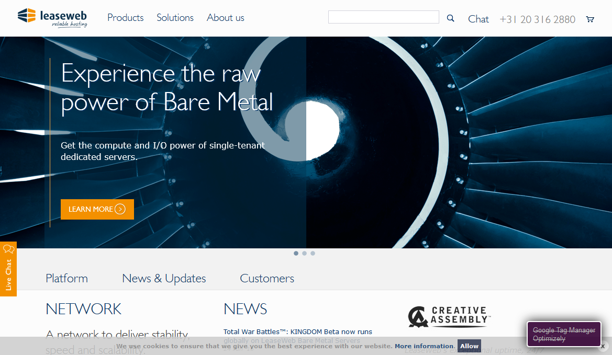This screenshot has width=612, height=355.
Task: Switch to the Customers tab
Action: 267,278
